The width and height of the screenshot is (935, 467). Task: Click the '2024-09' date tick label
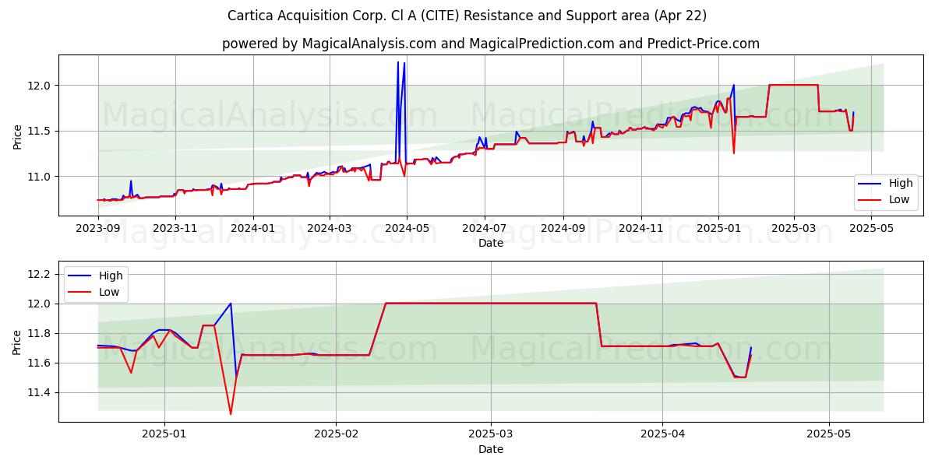coord(563,229)
